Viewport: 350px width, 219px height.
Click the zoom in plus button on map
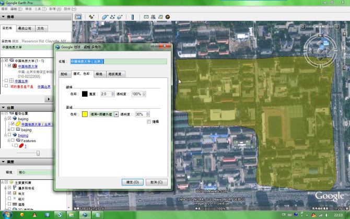click(x=344, y=34)
